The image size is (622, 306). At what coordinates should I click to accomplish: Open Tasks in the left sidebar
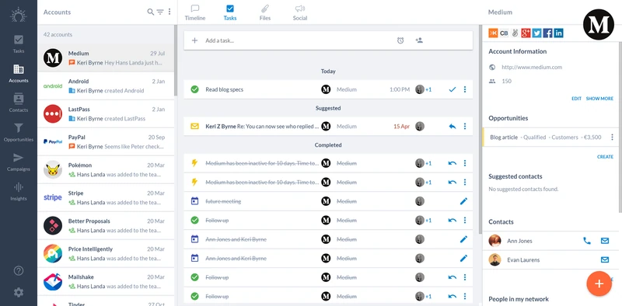click(18, 43)
